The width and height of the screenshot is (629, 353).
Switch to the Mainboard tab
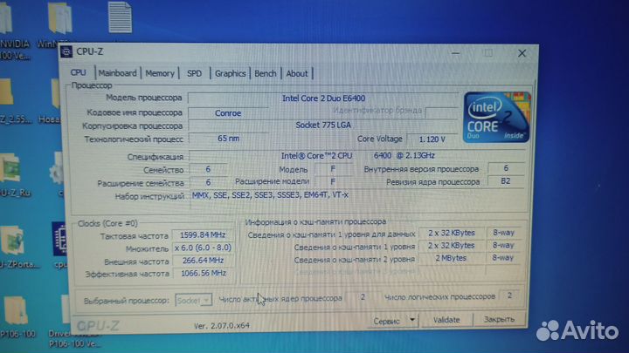[x=118, y=73]
